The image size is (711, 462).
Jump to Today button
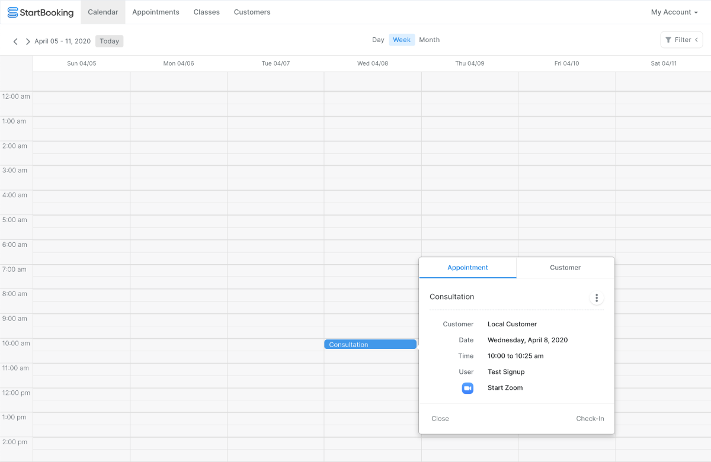pos(109,41)
